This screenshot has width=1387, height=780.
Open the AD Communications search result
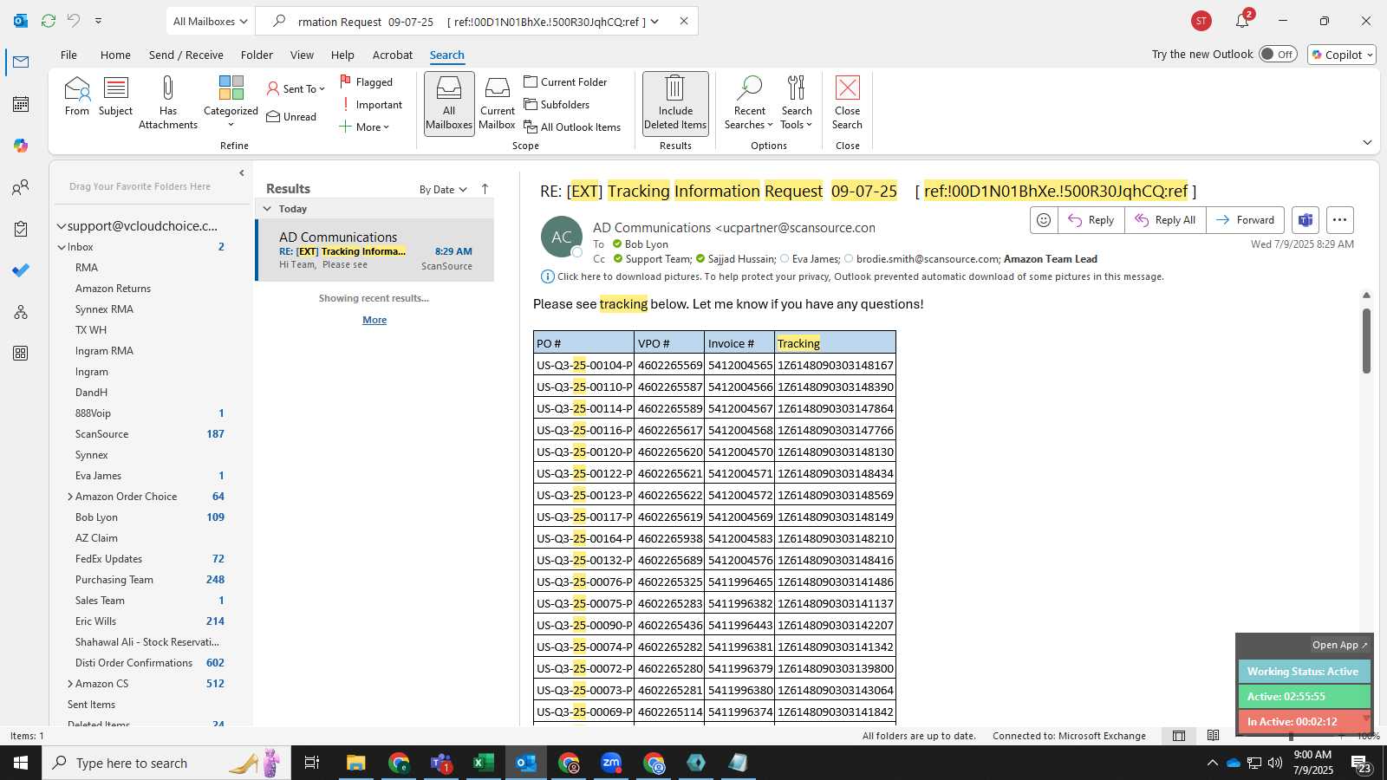(x=375, y=250)
